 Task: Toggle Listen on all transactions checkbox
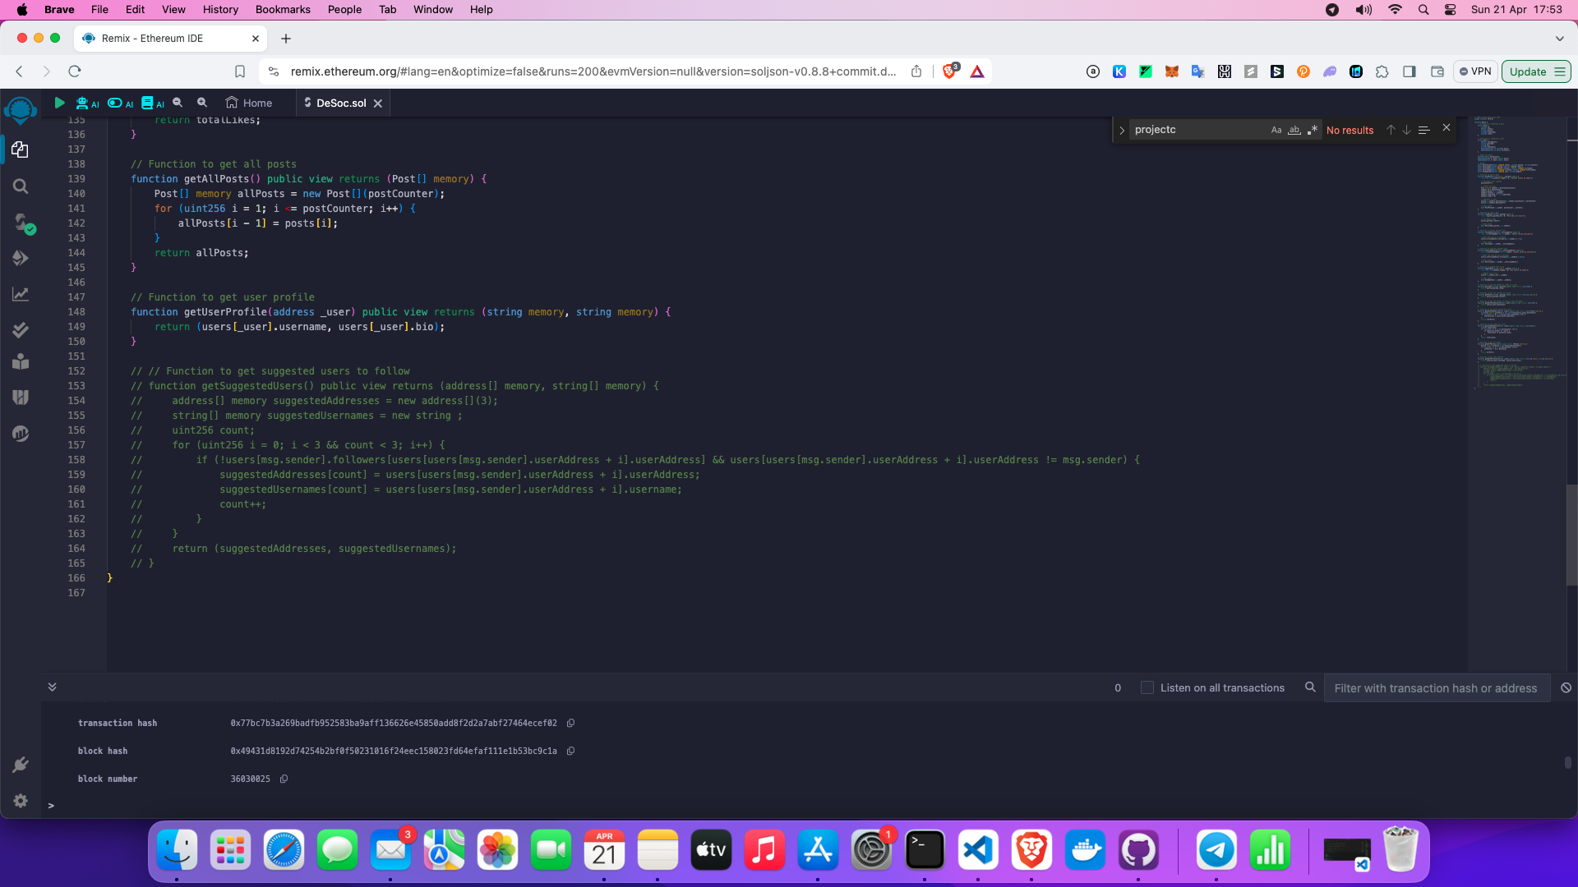(x=1147, y=687)
